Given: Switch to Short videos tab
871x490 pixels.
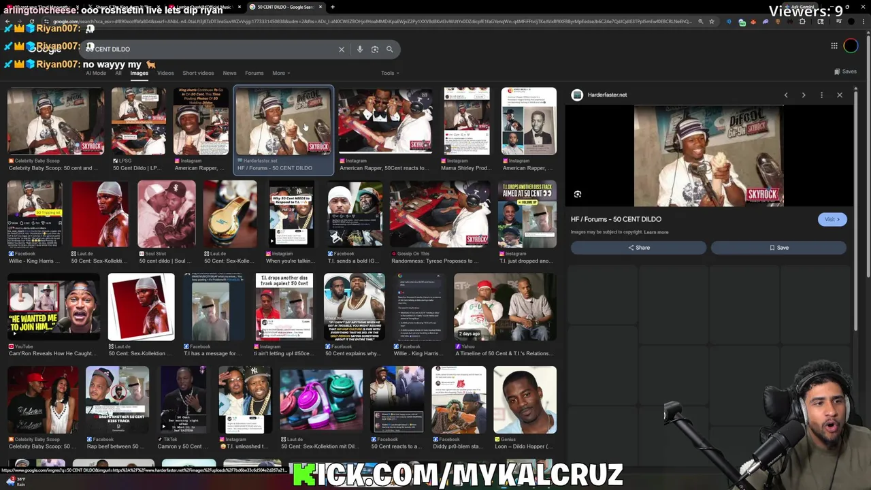Looking at the screenshot, I should click(x=198, y=73).
